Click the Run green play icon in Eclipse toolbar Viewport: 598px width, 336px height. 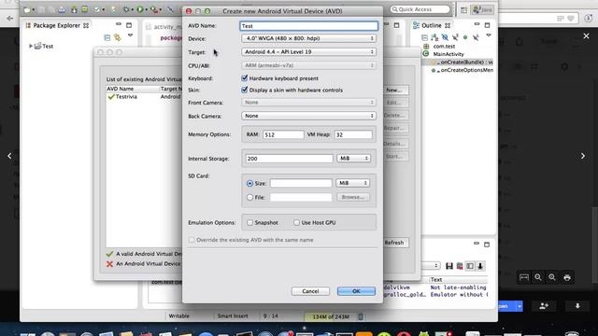point(140,9)
